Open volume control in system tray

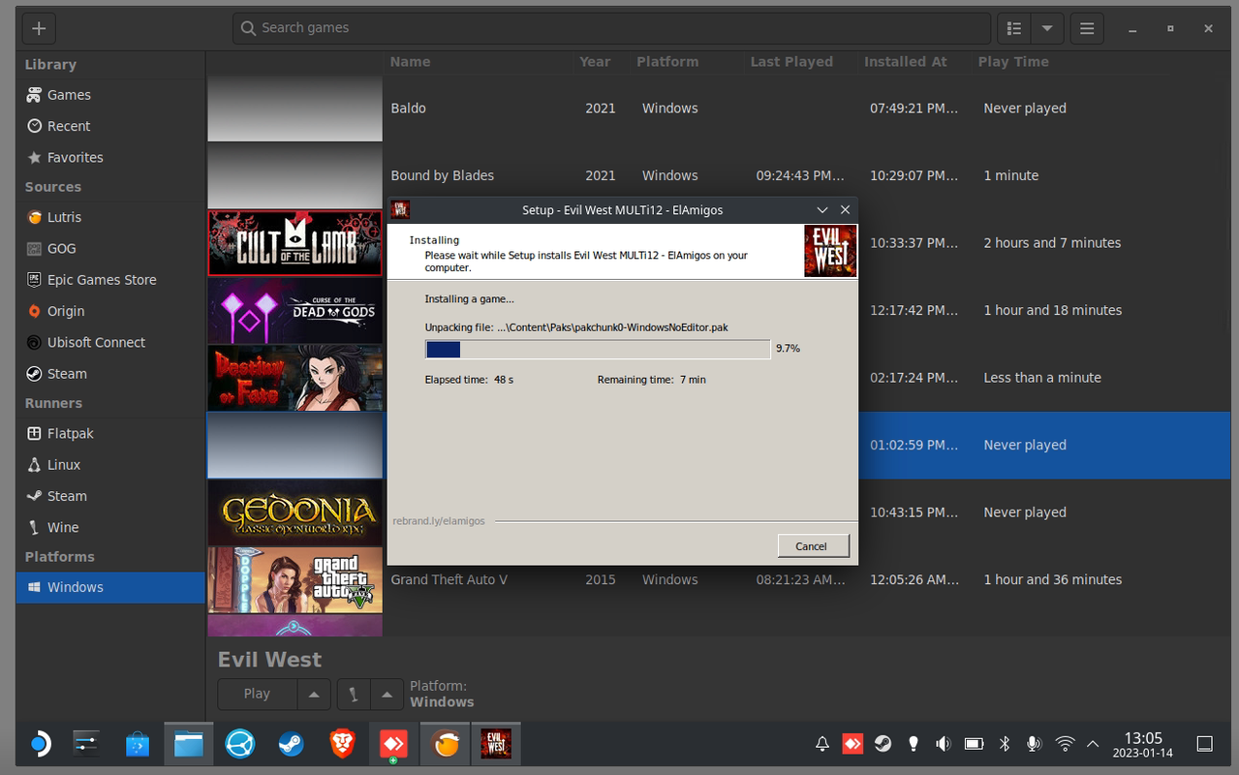943,744
